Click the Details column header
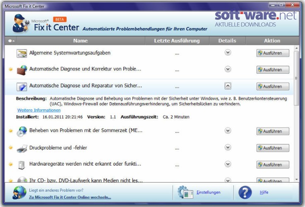 coord(227,41)
